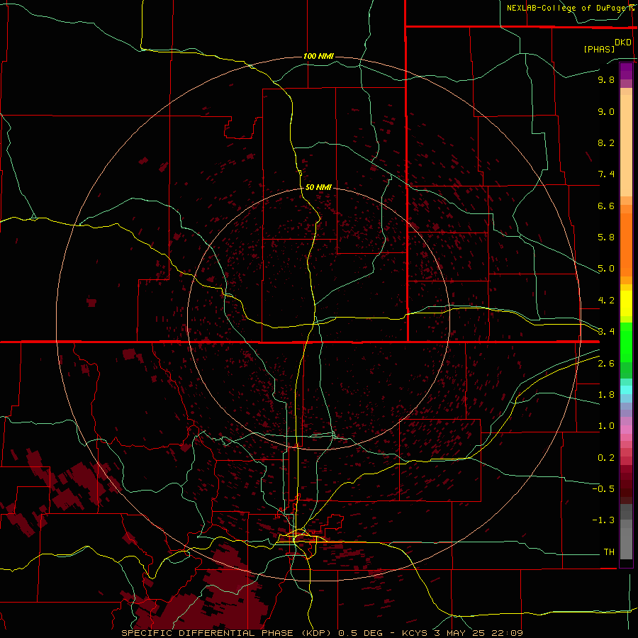This screenshot has height=638, width=638.
Task: Click the SPECIFIC DIFFERENTIAL PHASE caption text
Action: click(x=207, y=633)
